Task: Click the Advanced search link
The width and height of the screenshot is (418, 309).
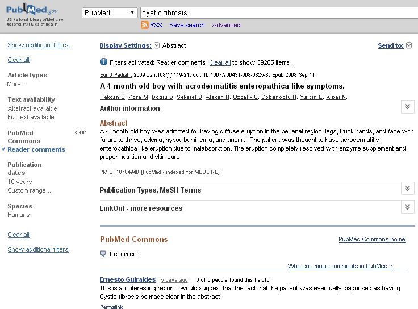Action: pos(226,25)
